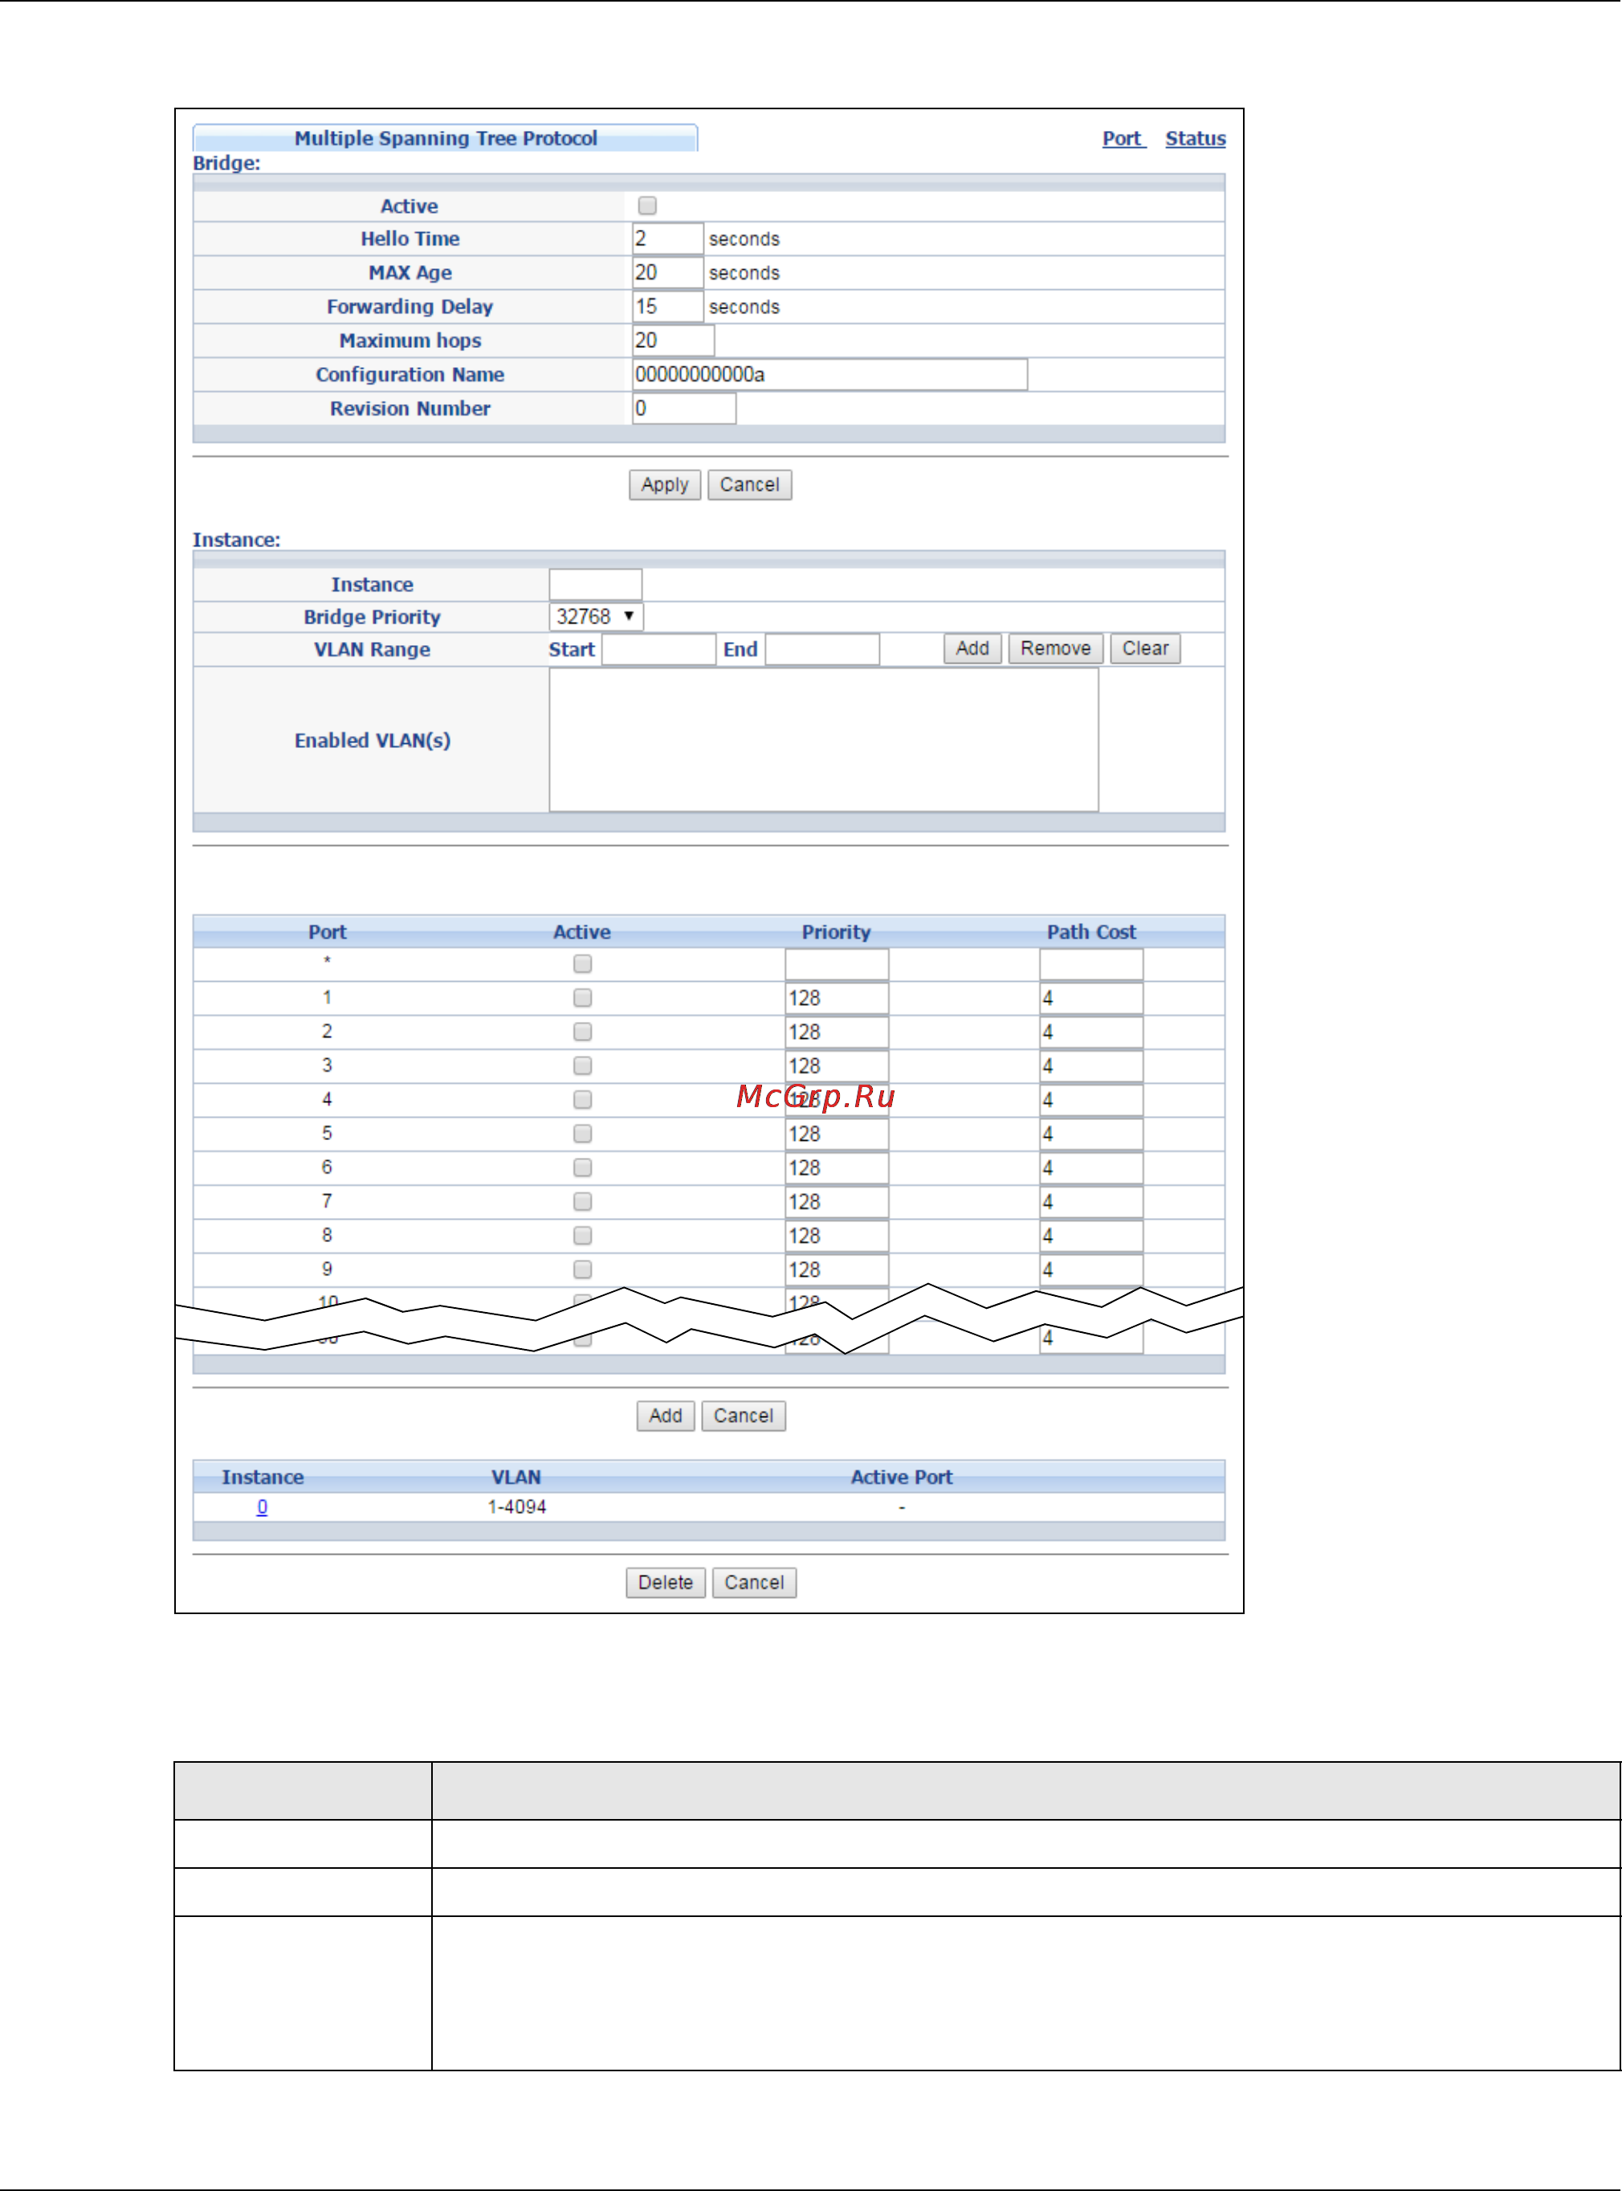Screen dimensions: 1622x2191
Task: Toggle Active checkbox for port 1
Action: coord(582,998)
